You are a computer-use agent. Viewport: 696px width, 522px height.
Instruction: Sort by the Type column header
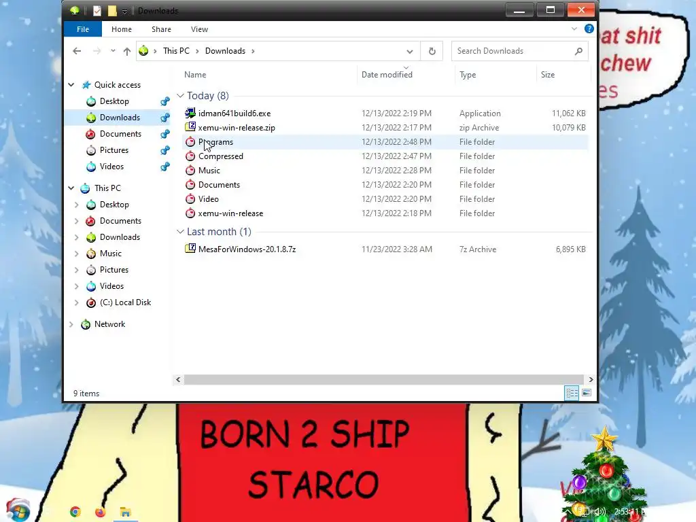tap(468, 75)
